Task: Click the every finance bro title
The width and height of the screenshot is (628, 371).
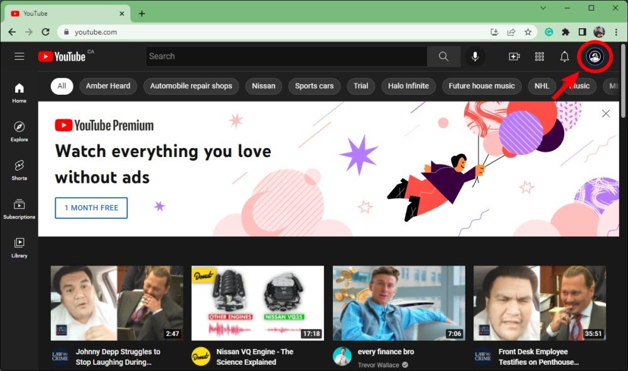Action: click(386, 352)
